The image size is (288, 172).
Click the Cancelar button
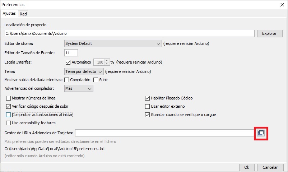[270, 167]
